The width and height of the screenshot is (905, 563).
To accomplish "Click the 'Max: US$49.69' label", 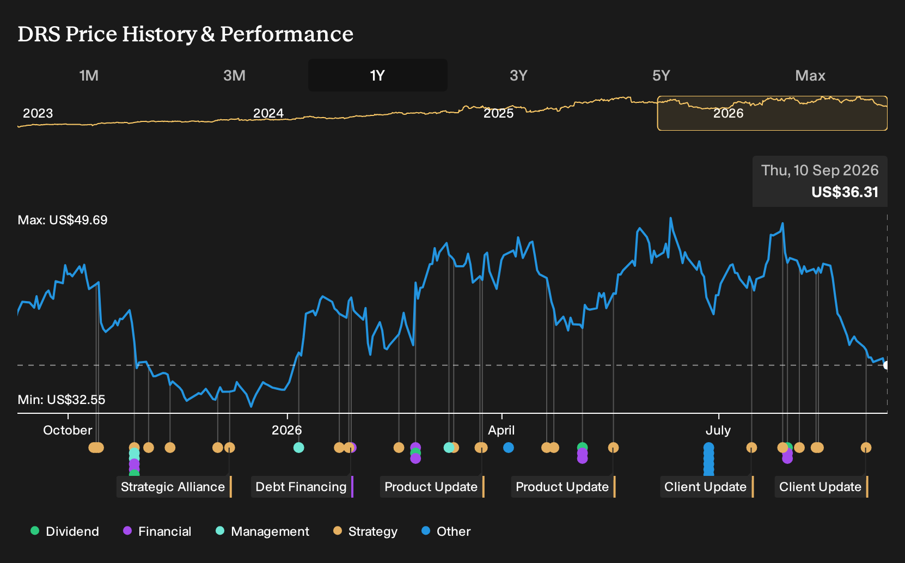I will (x=63, y=220).
